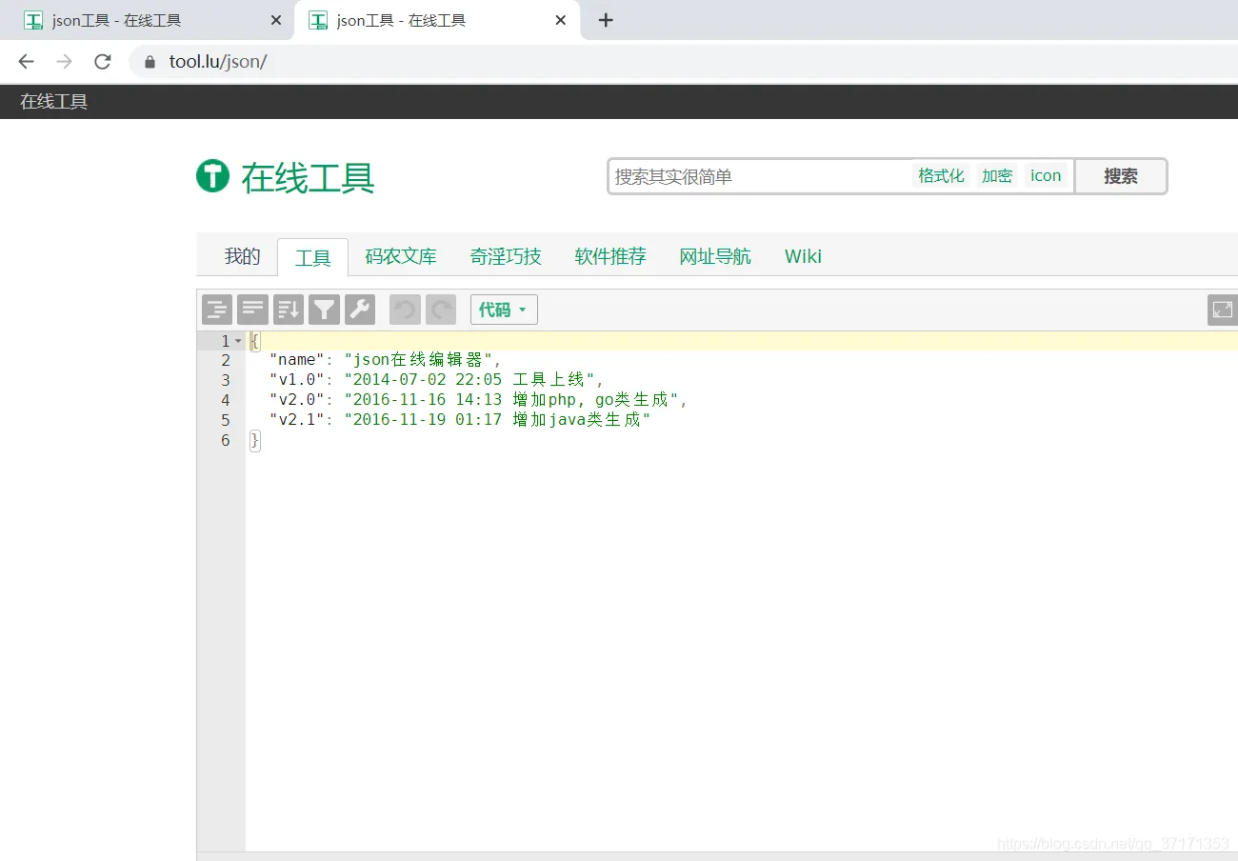
Task: Click line number 3 in gutter
Action: (226, 380)
